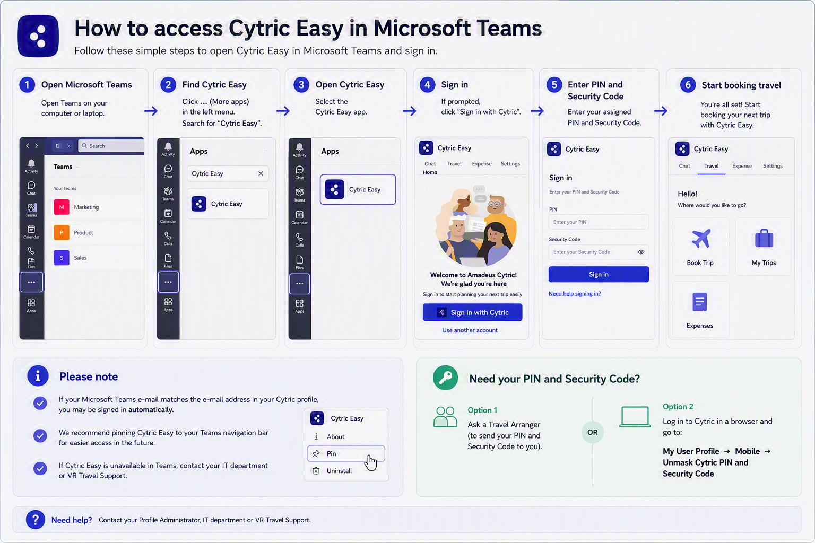Click the More apps ellipsis in step 2 sidebar
This screenshot has width=815, height=543.
point(168,282)
